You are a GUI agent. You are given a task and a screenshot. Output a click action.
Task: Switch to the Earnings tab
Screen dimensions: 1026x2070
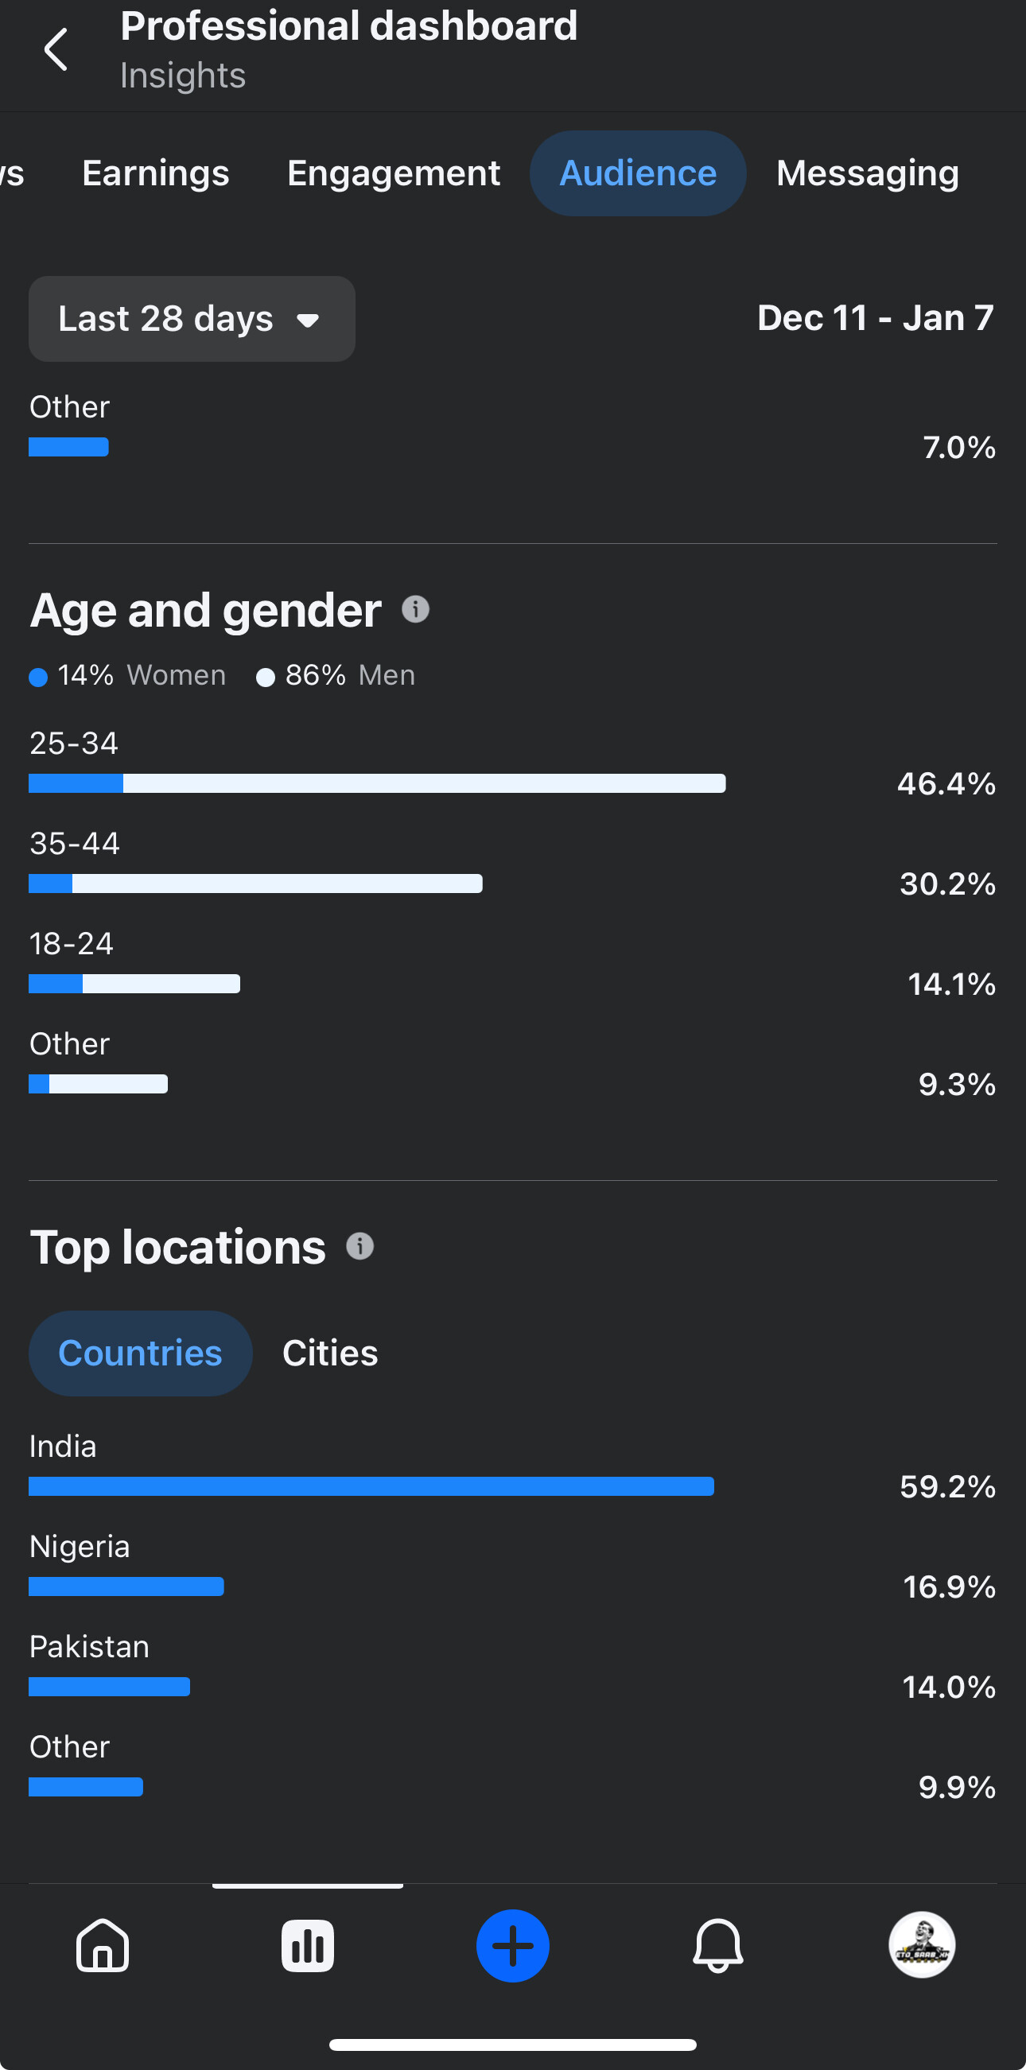click(x=156, y=173)
